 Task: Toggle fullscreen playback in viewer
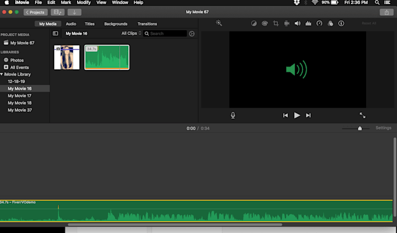click(363, 115)
